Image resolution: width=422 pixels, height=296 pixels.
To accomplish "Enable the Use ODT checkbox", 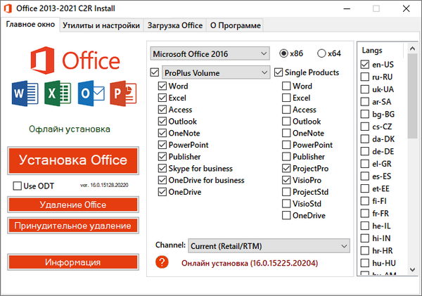I will pyautogui.click(x=18, y=186).
